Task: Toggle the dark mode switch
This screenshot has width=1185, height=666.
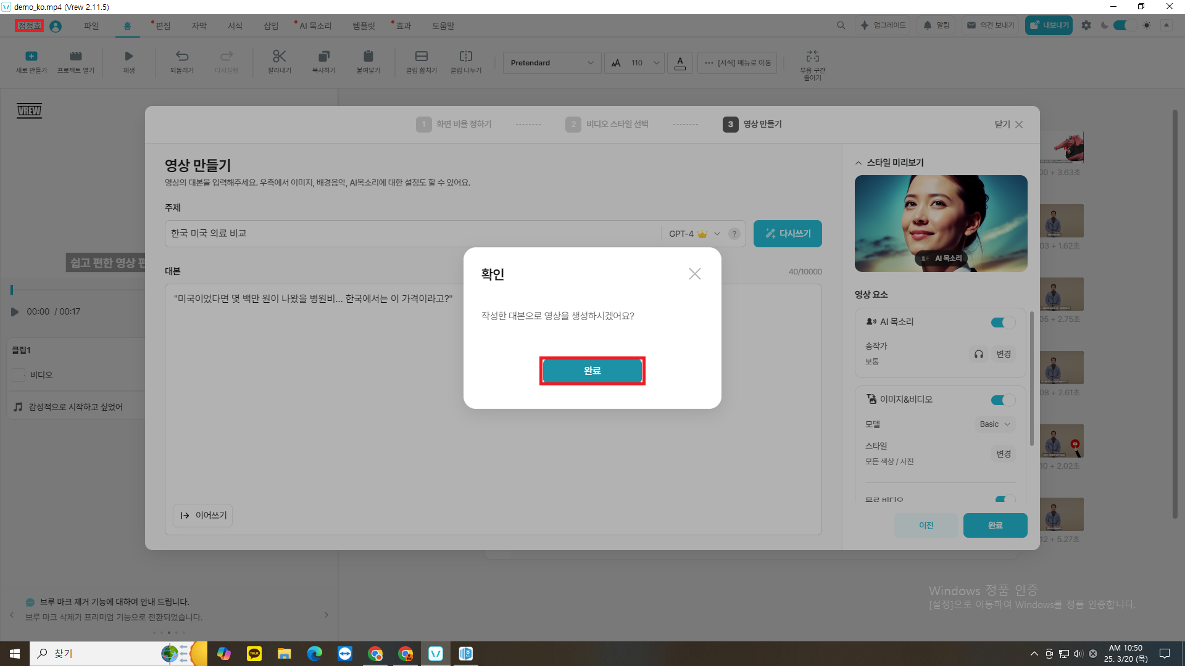Action: [x=1125, y=25]
